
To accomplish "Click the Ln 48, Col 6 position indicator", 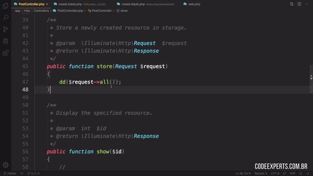I will [243, 174].
